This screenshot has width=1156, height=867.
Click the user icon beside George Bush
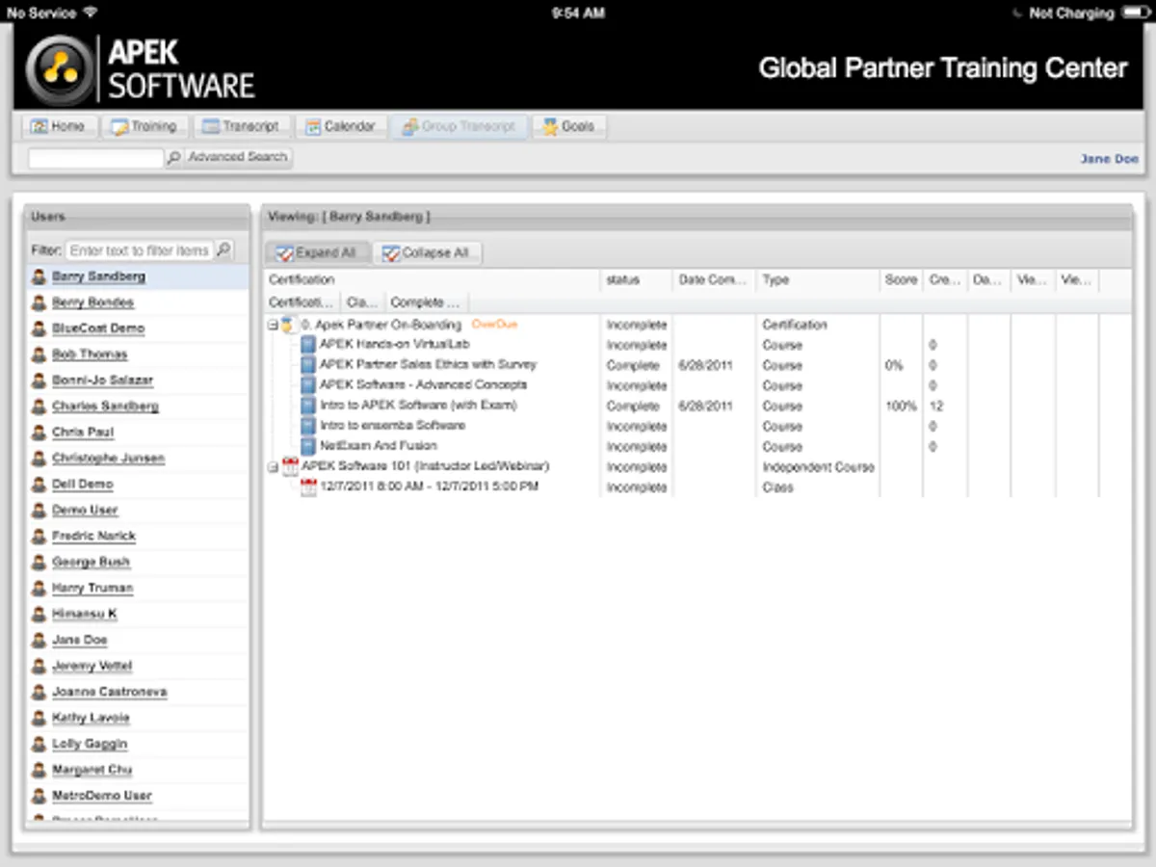pyautogui.click(x=39, y=563)
